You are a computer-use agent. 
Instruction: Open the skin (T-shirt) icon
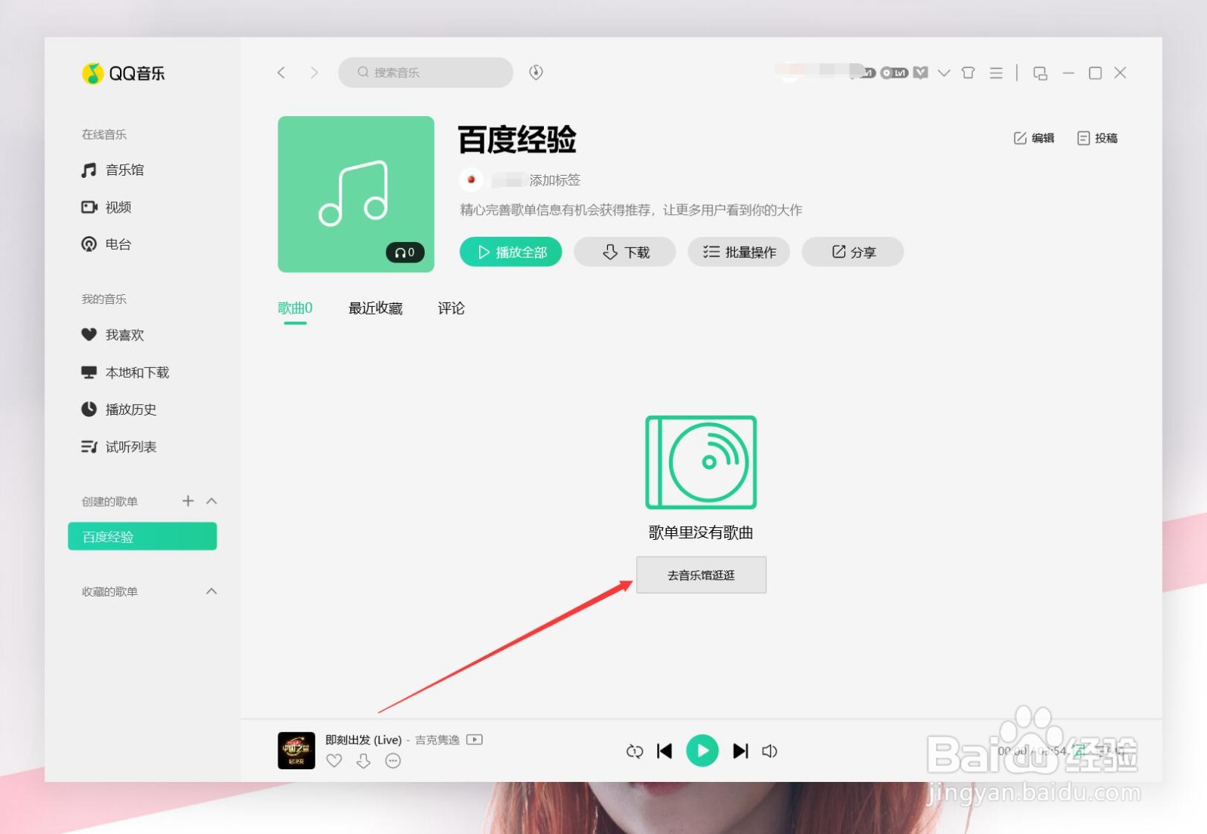point(968,72)
